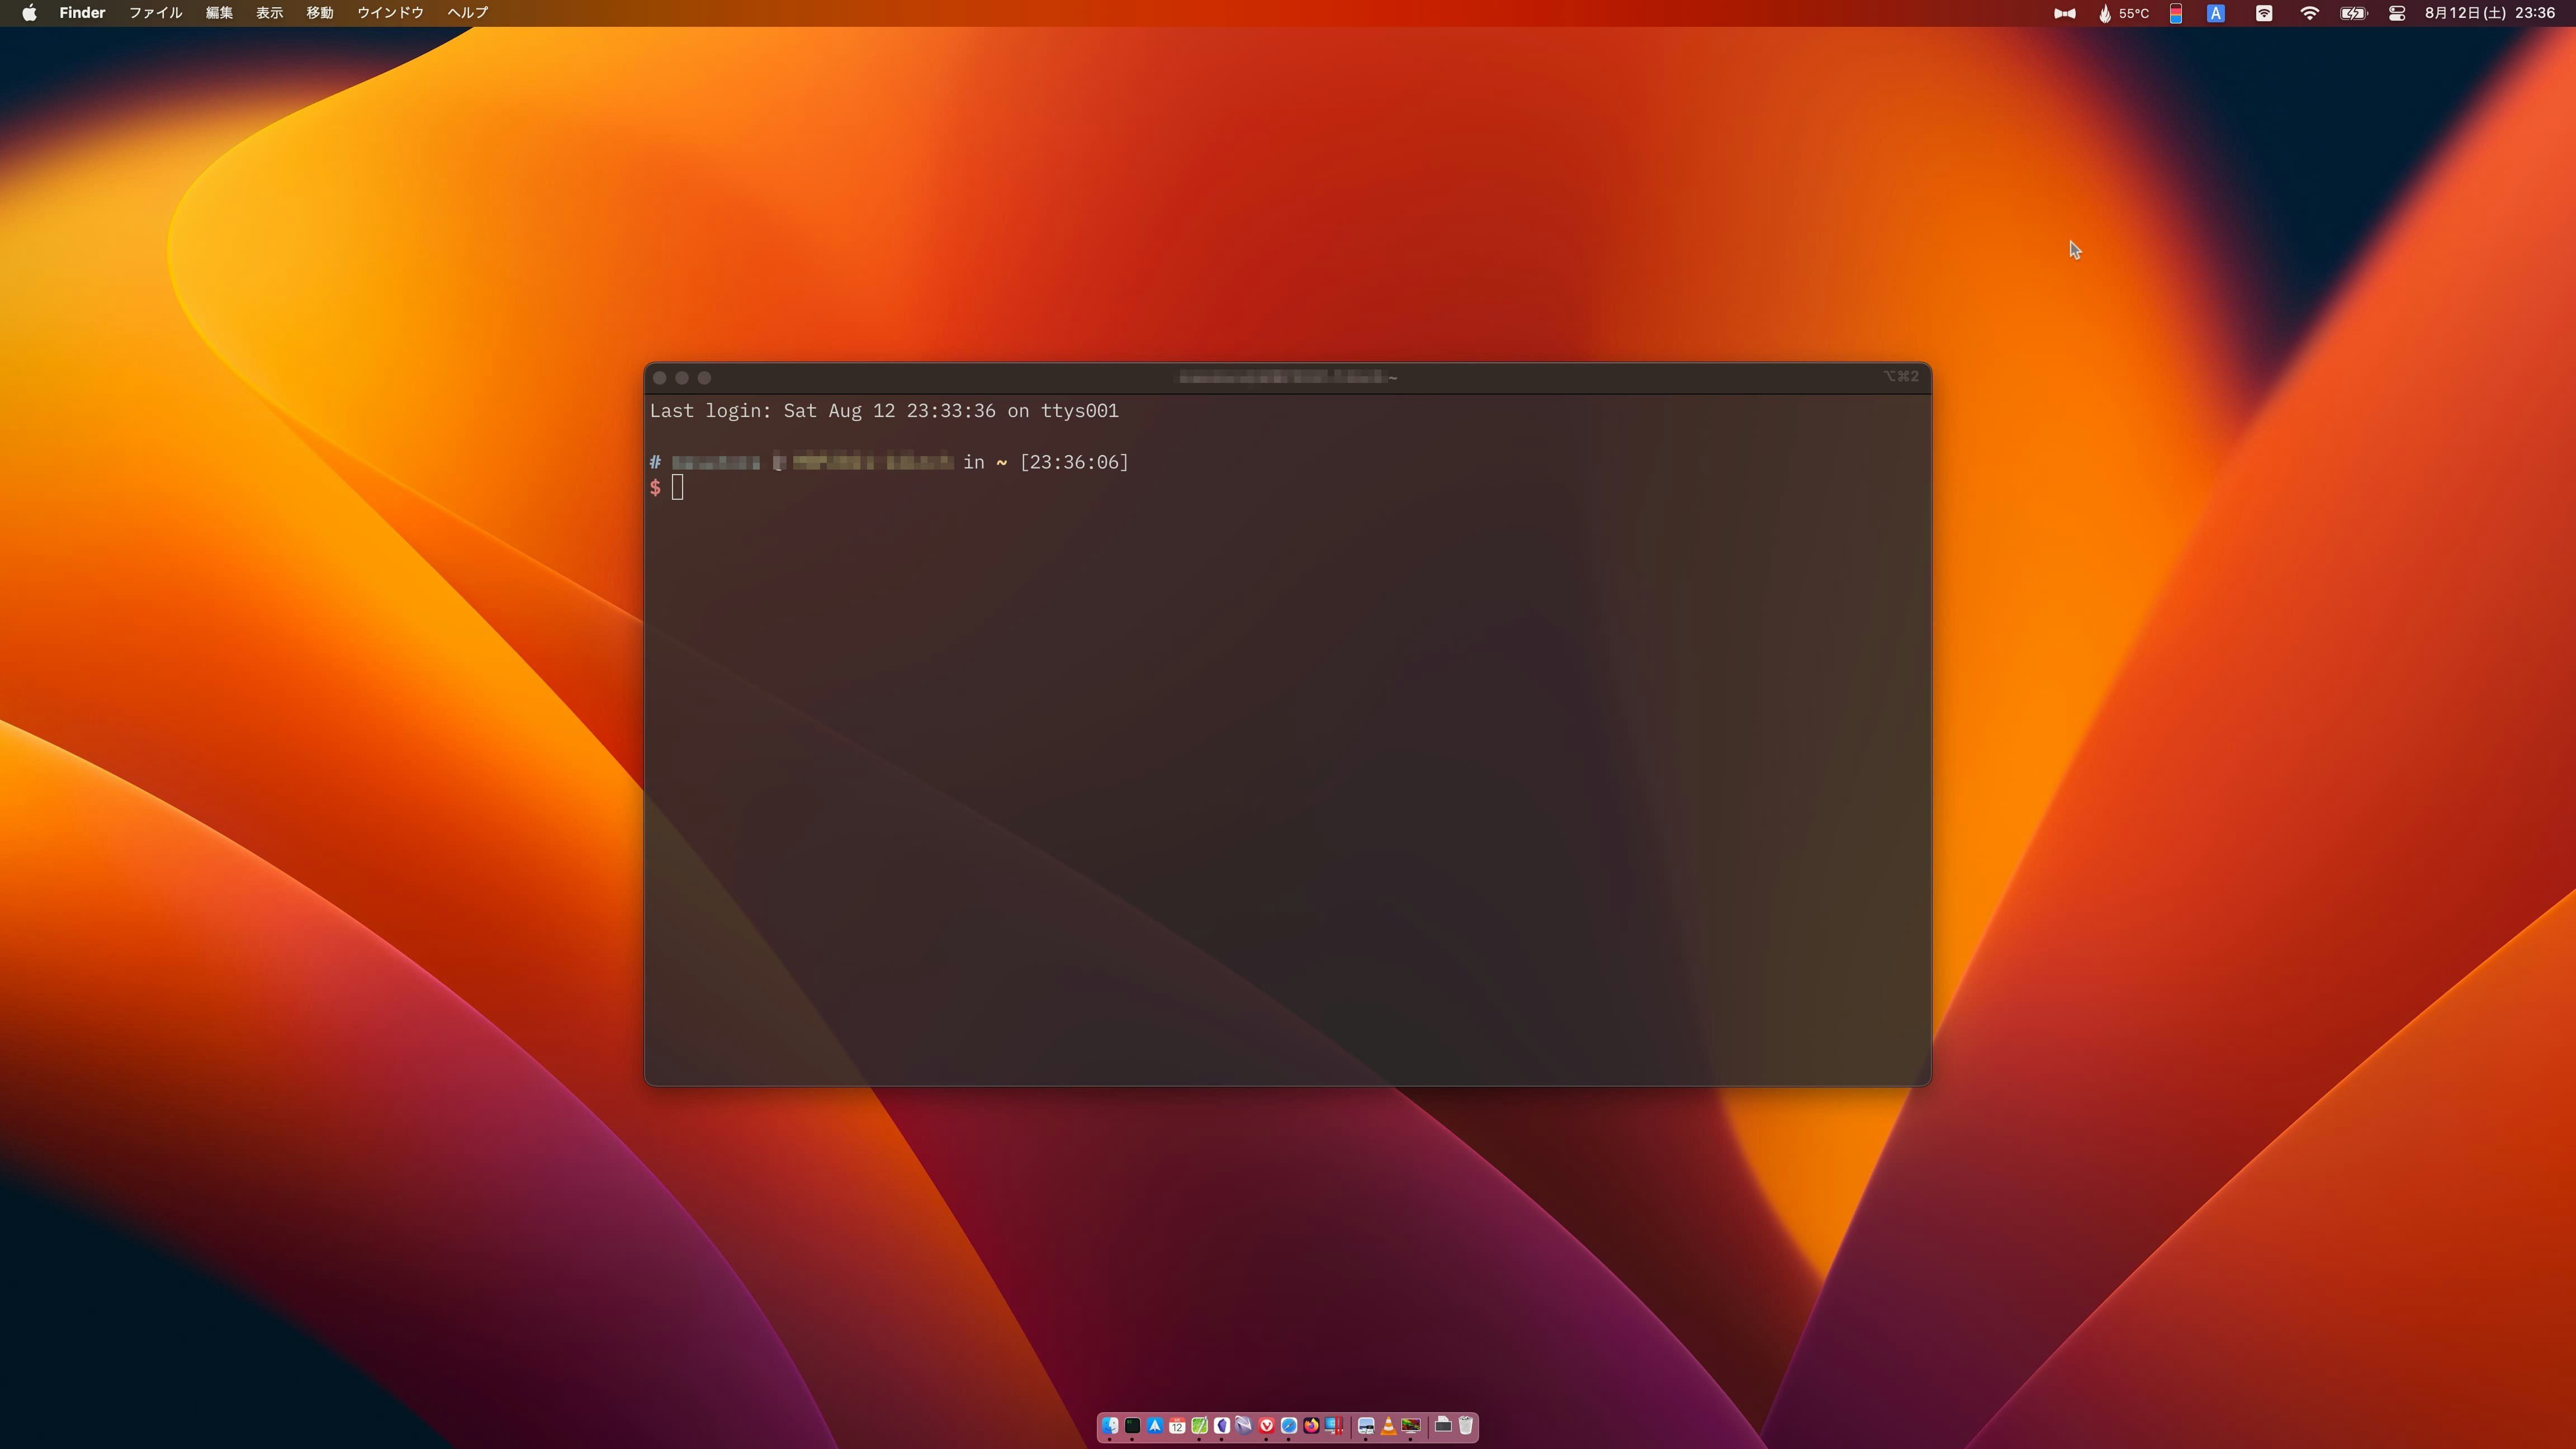Open the terminal app in the Dock

[x=1132, y=1426]
